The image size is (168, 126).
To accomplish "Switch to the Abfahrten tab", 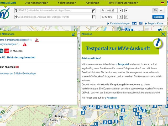I will 92,3.
